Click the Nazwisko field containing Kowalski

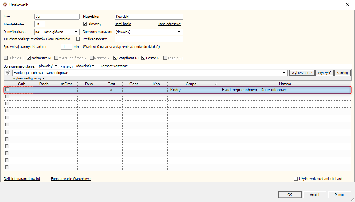pos(149,17)
